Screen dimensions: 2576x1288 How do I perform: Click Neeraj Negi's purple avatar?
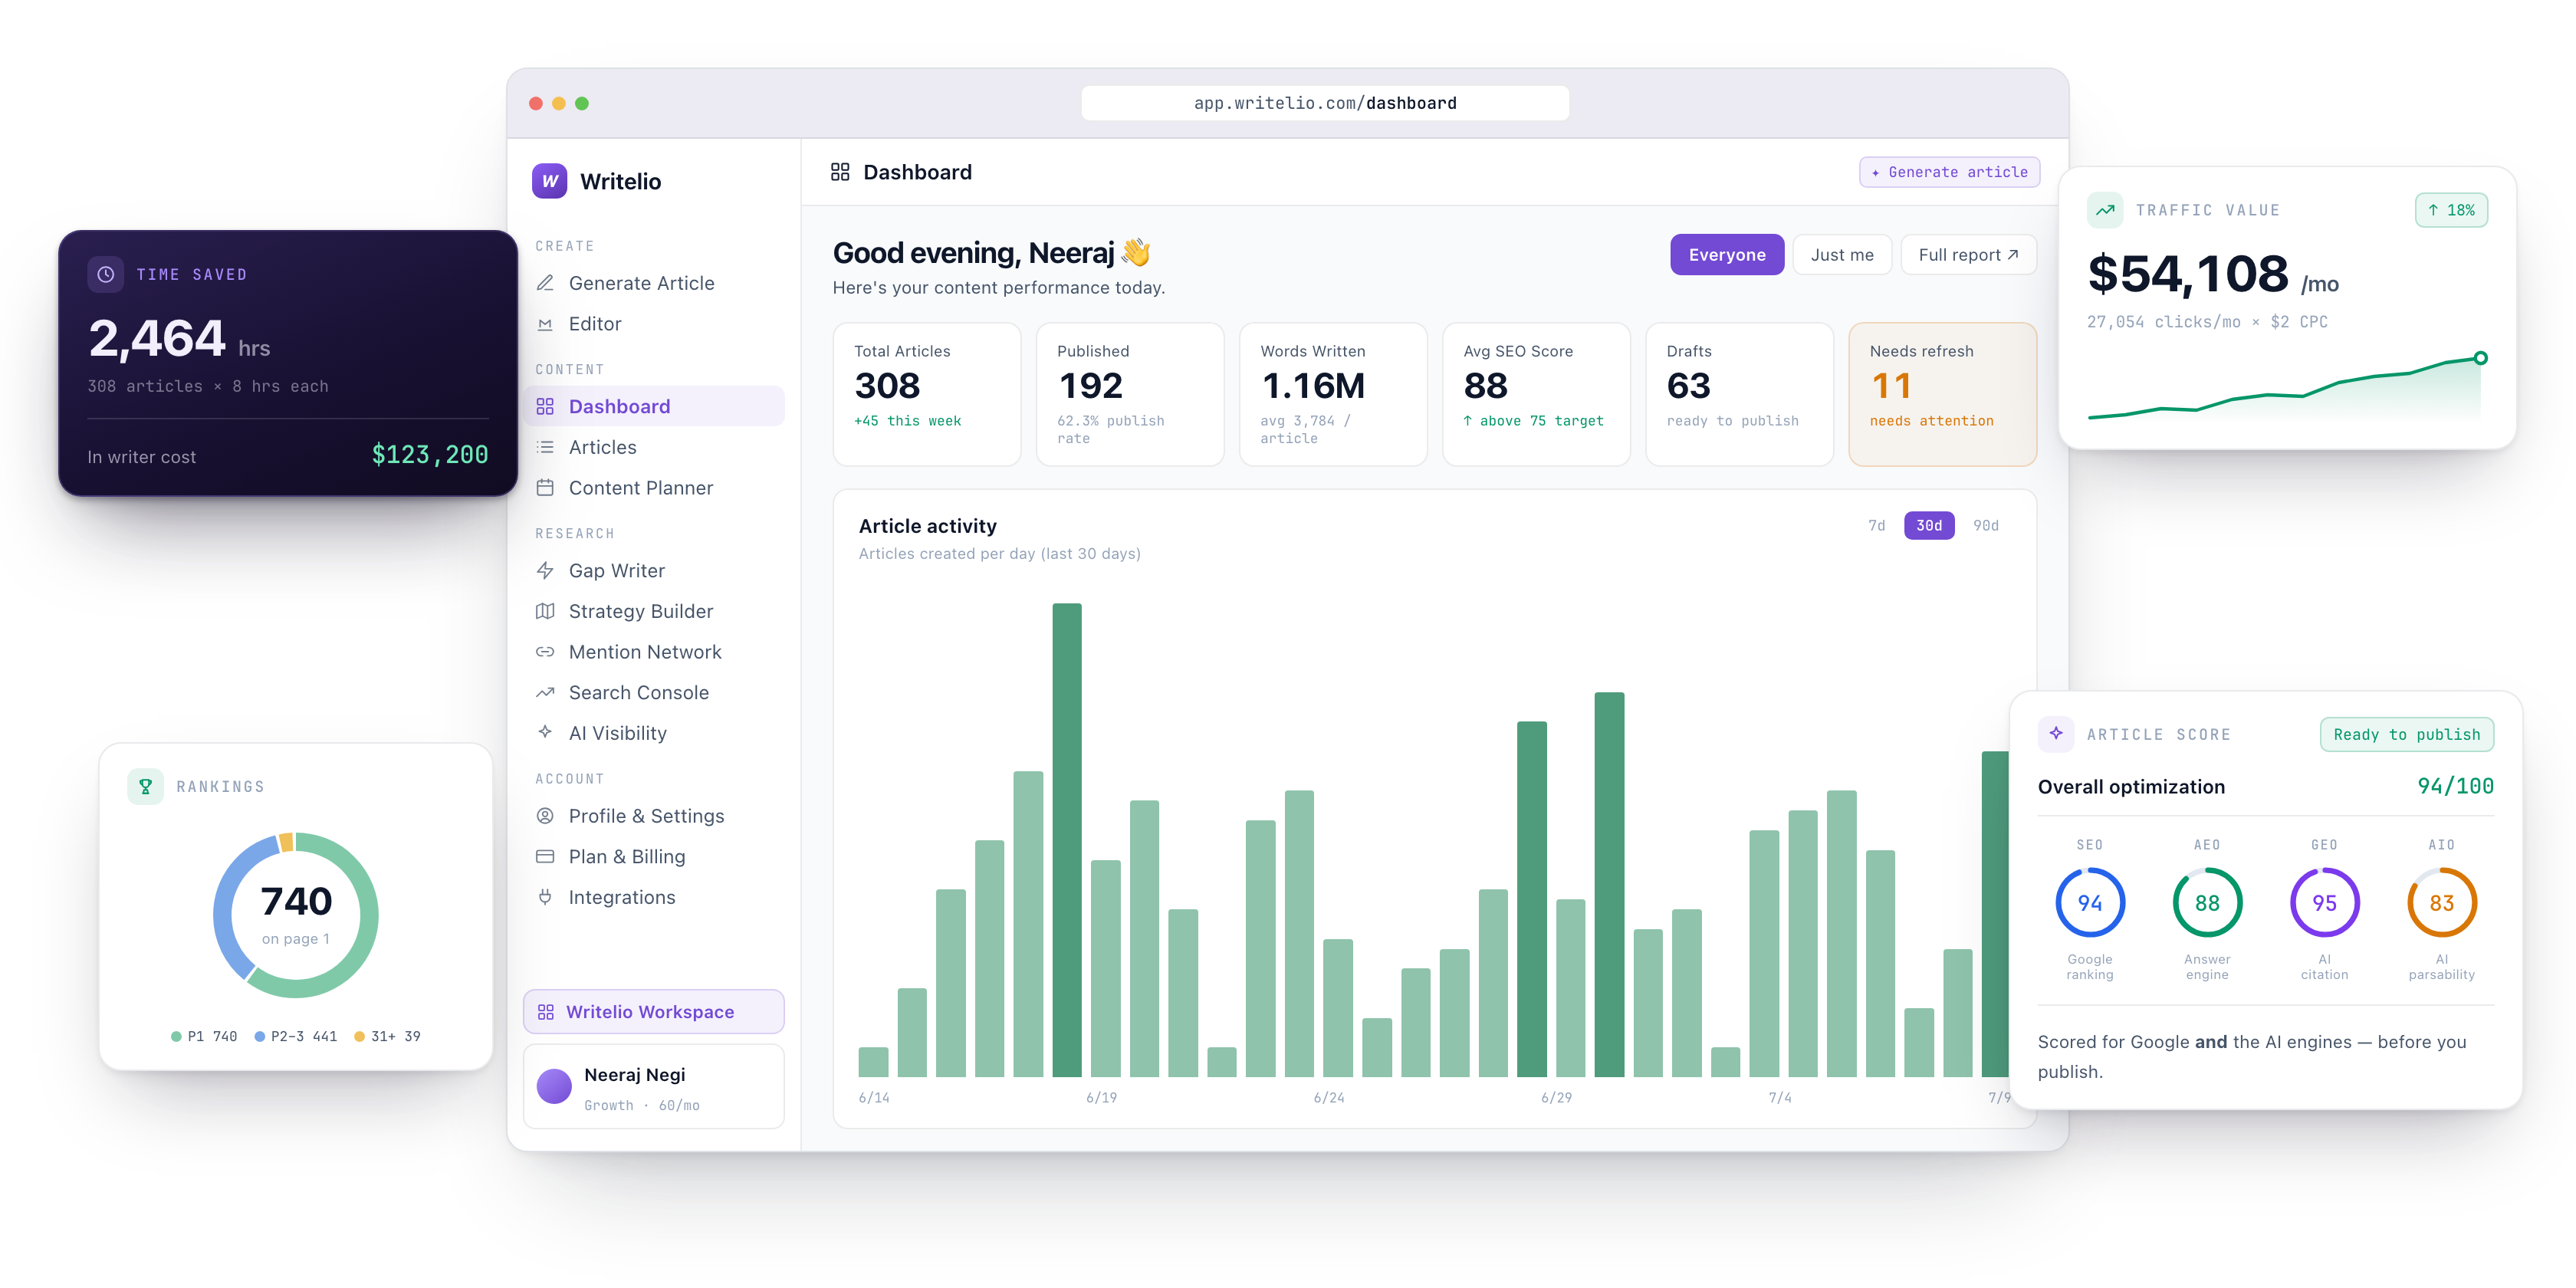[x=554, y=1087]
